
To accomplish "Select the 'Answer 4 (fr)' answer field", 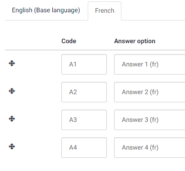I will coord(150,148).
